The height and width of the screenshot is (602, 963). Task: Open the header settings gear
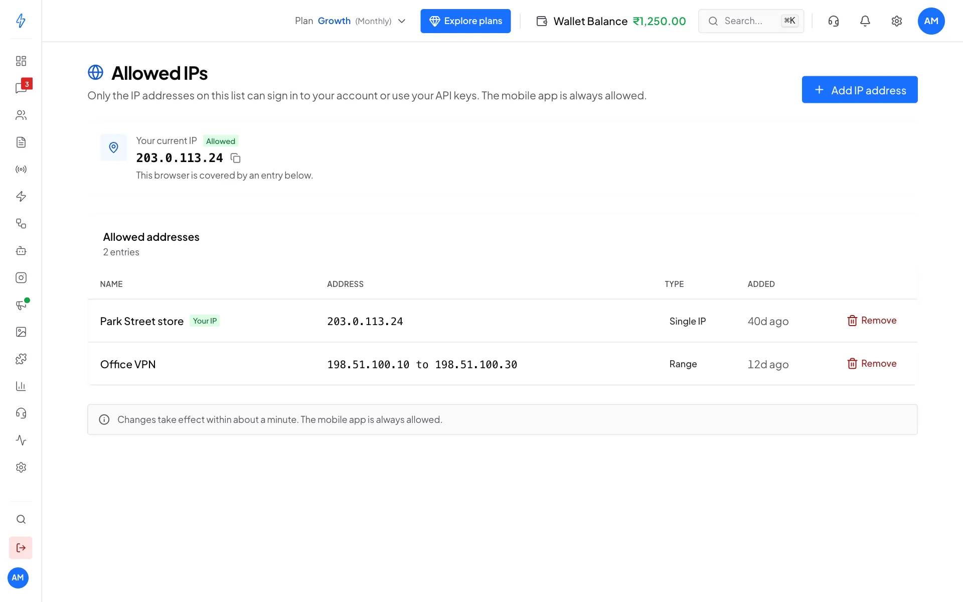pos(897,21)
